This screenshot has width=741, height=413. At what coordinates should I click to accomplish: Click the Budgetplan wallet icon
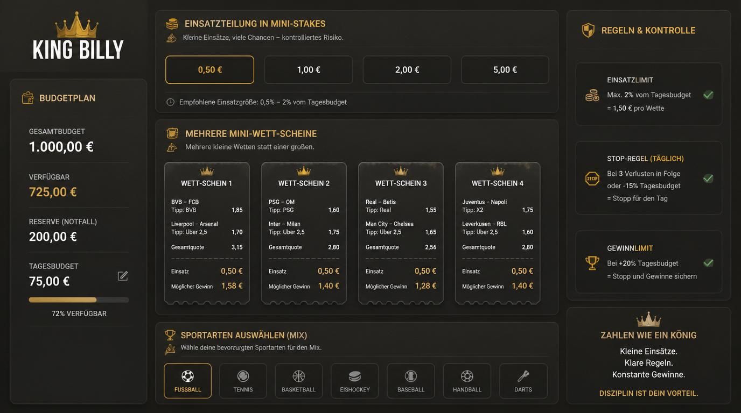click(27, 98)
